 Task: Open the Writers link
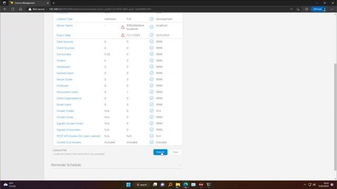point(61,61)
